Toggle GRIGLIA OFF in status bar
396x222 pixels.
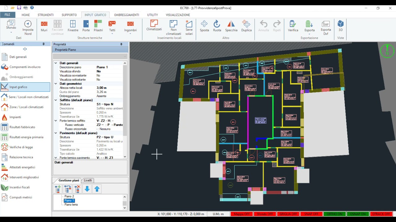click(288, 214)
